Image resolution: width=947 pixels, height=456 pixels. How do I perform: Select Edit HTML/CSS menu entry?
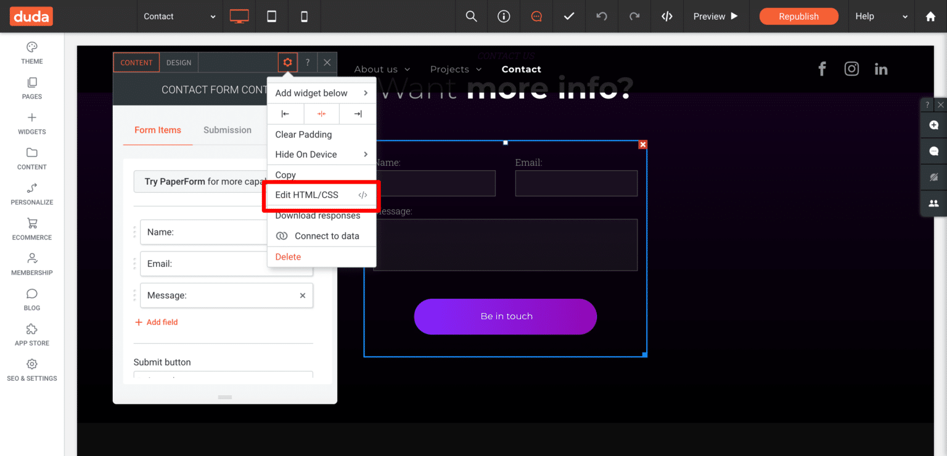(x=322, y=195)
